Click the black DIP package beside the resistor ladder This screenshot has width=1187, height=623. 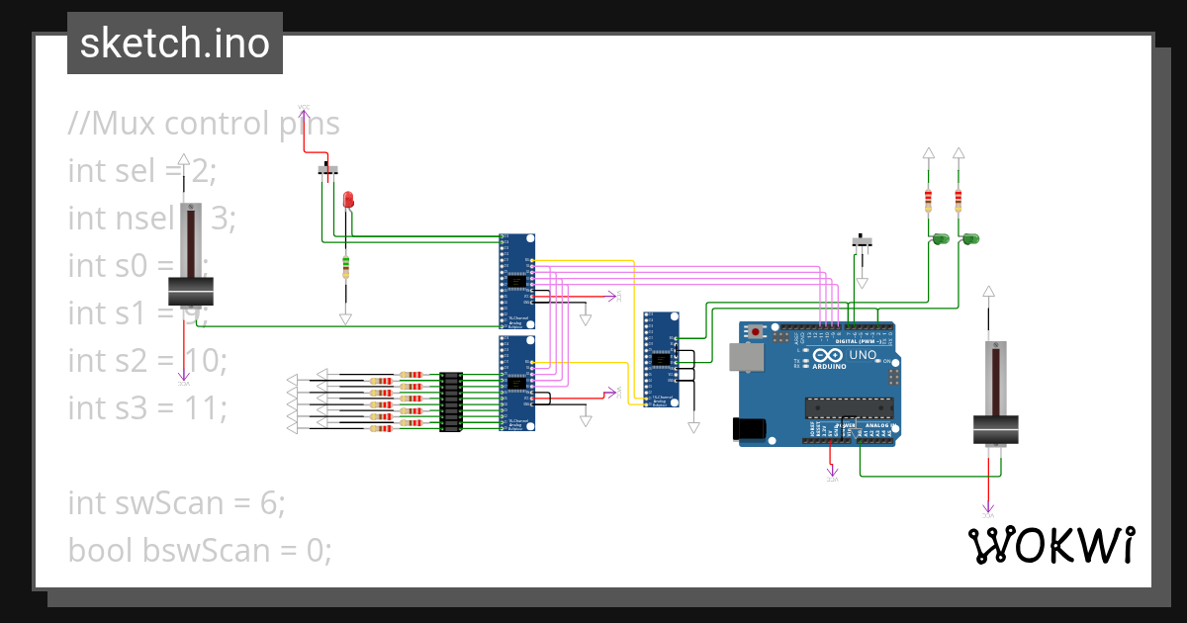(450, 400)
